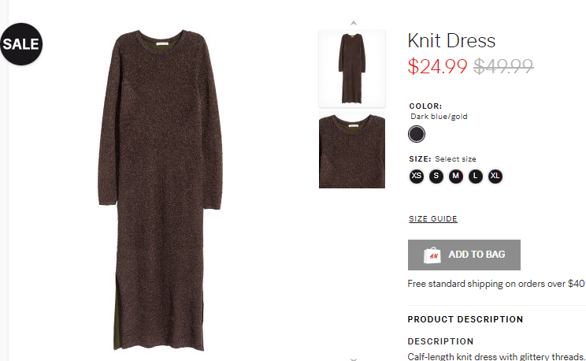Open the Size Guide link

pos(432,219)
